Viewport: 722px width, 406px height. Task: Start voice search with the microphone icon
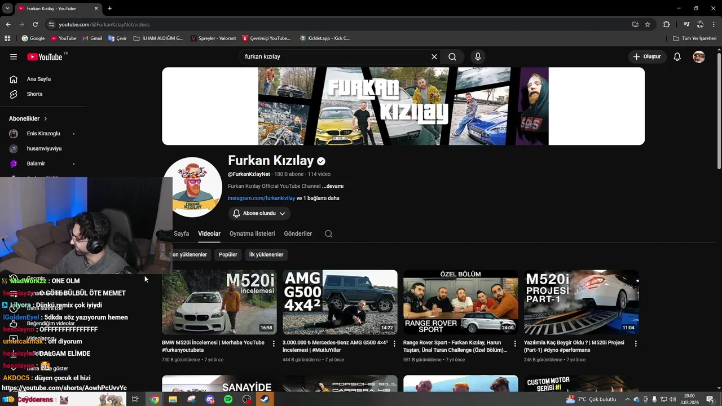click(478, 57)
